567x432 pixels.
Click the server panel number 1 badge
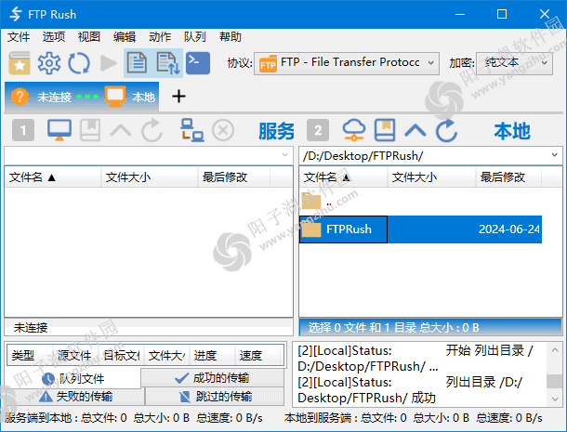coord(23,130)
